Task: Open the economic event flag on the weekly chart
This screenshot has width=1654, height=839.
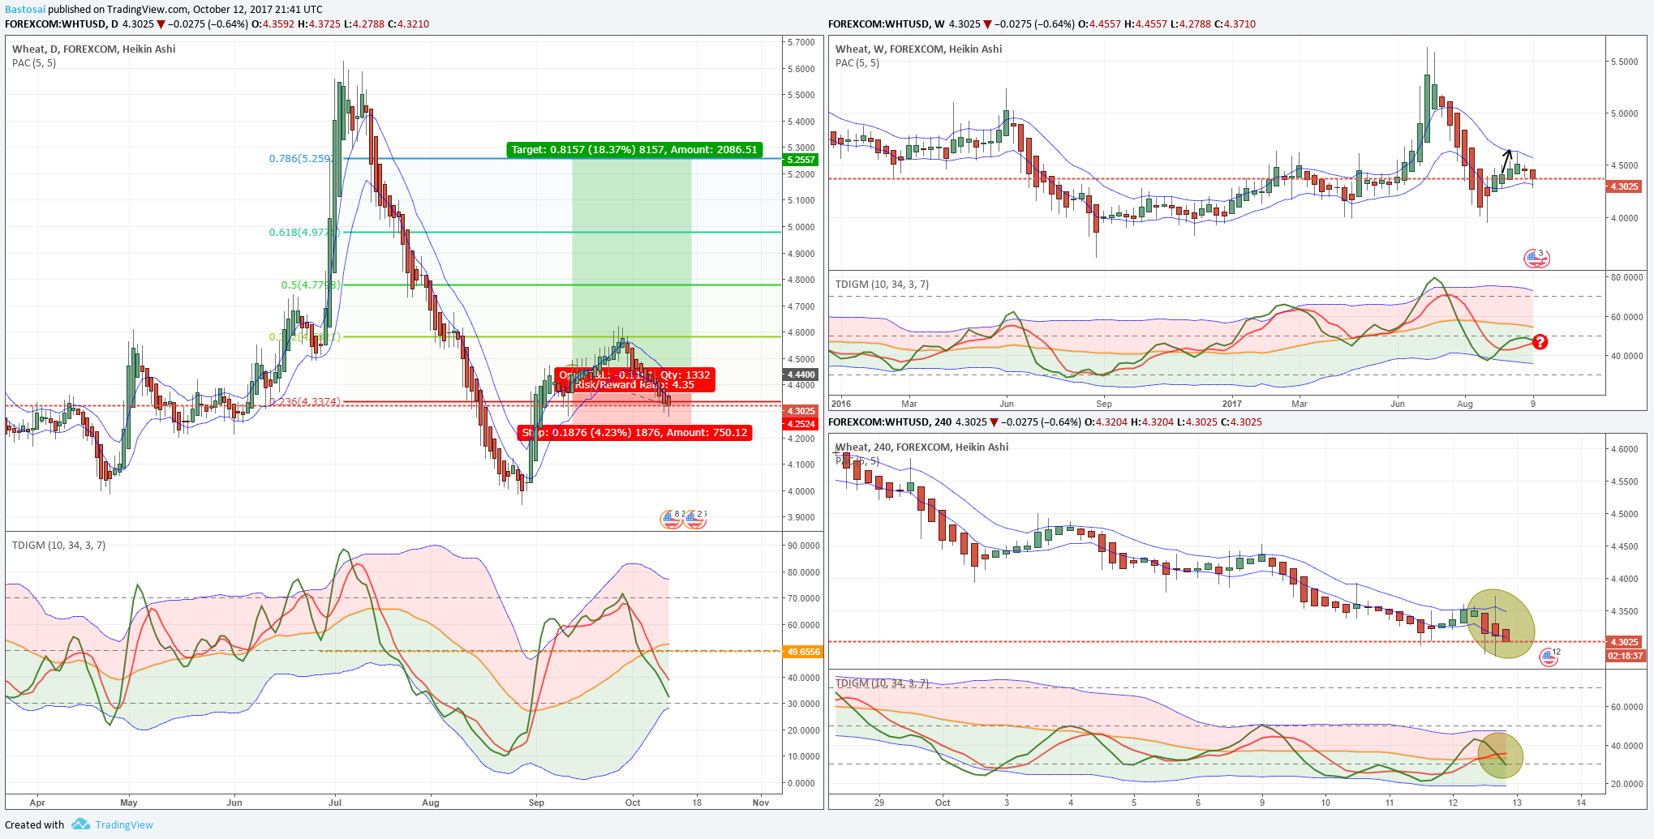Action: (x=1536, y=259)
